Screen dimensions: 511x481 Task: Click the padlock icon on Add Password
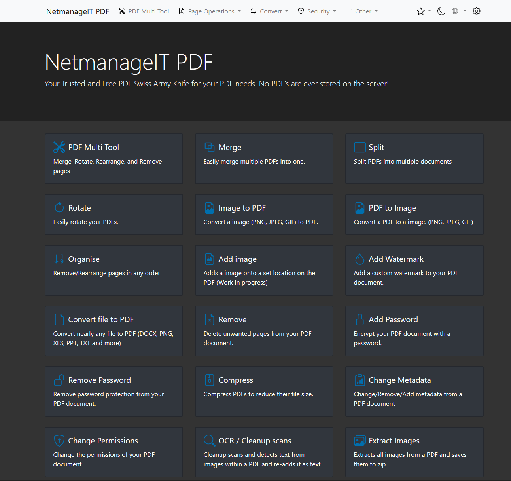(360, 319)
